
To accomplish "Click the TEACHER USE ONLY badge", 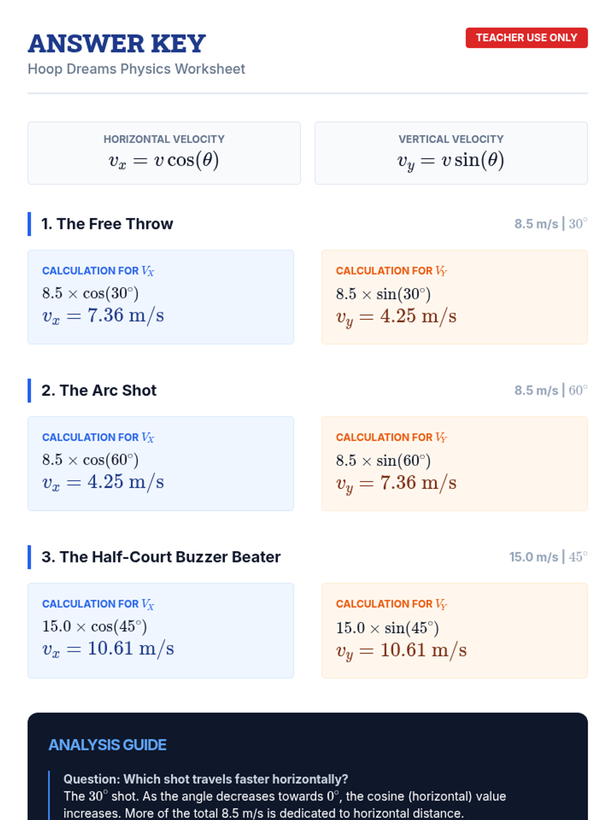I will tap(526, 38).
